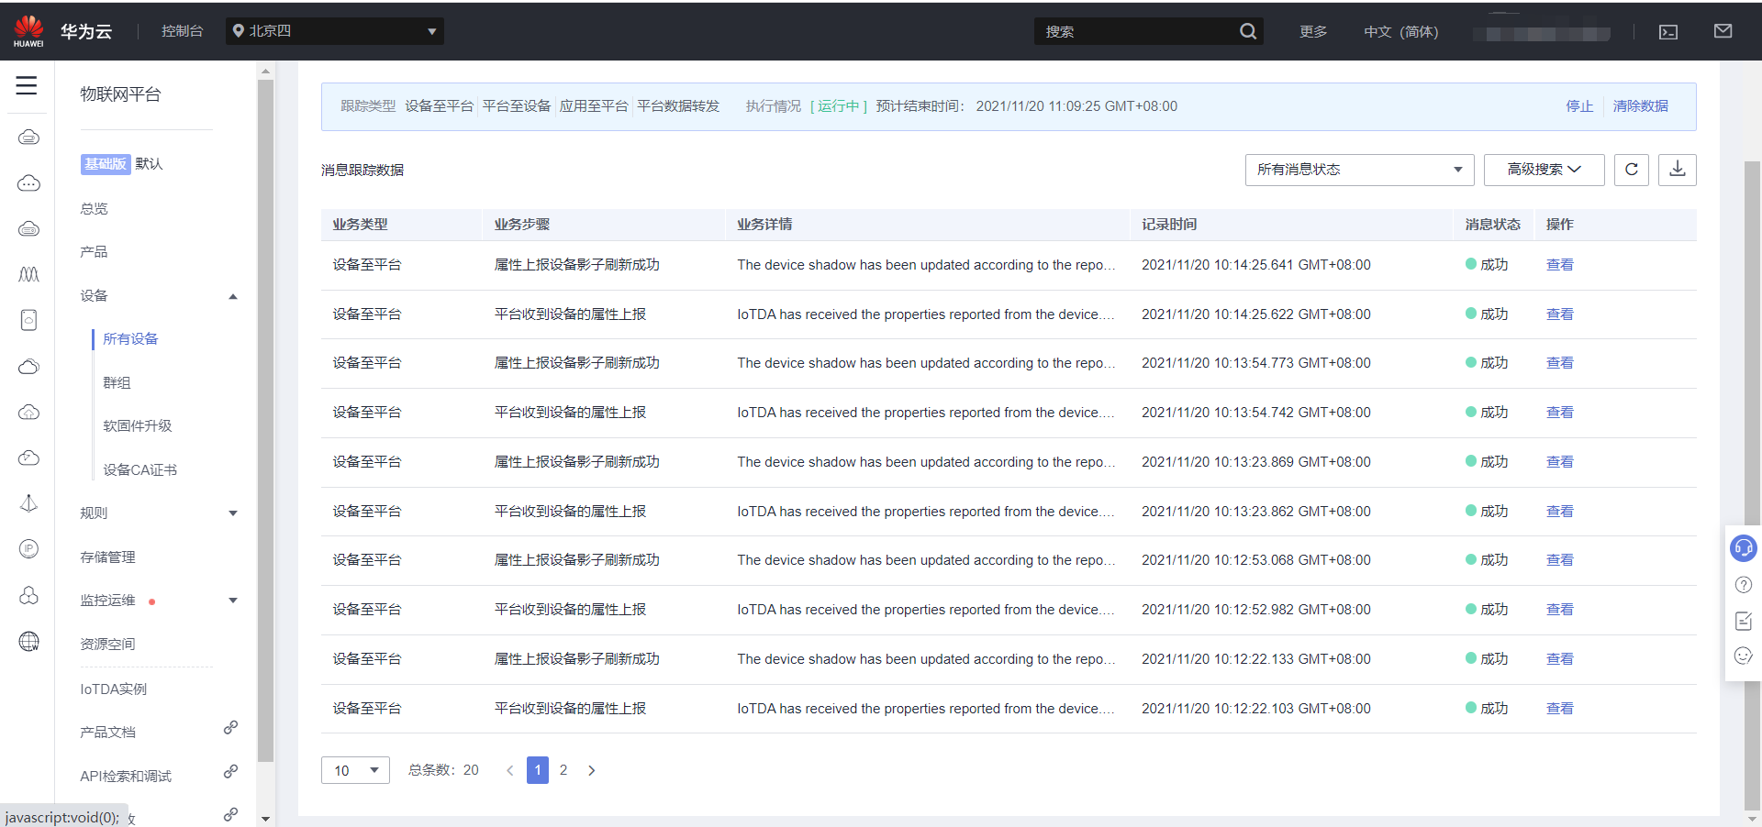Click the IP icon in left rail
This screenshot has width=1762, height=827.
28,549
